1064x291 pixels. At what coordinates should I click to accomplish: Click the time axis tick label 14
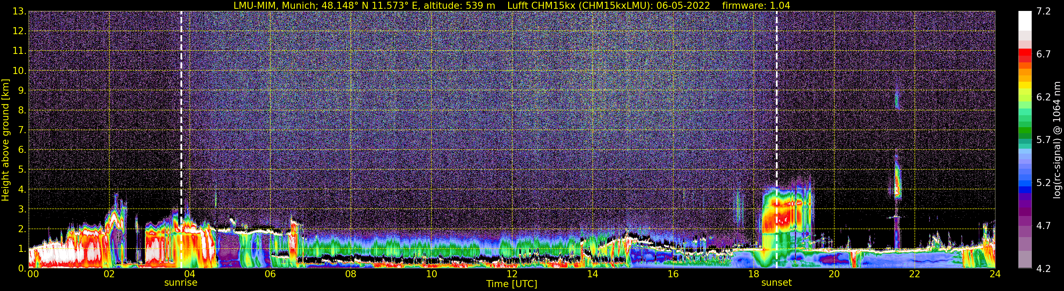[592, 274]
